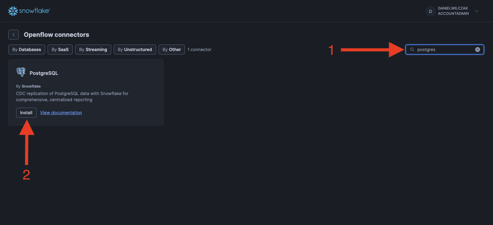Go back using the left arrow button
The height and width of the screenshot is (225, 493).
click(14, 35)
